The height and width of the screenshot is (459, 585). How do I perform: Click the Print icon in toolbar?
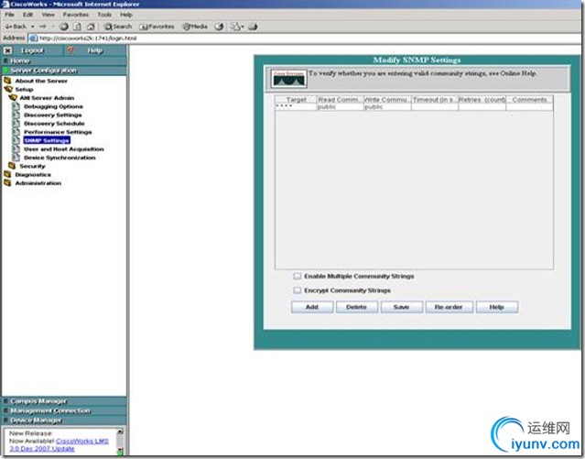tap(253, 27)
